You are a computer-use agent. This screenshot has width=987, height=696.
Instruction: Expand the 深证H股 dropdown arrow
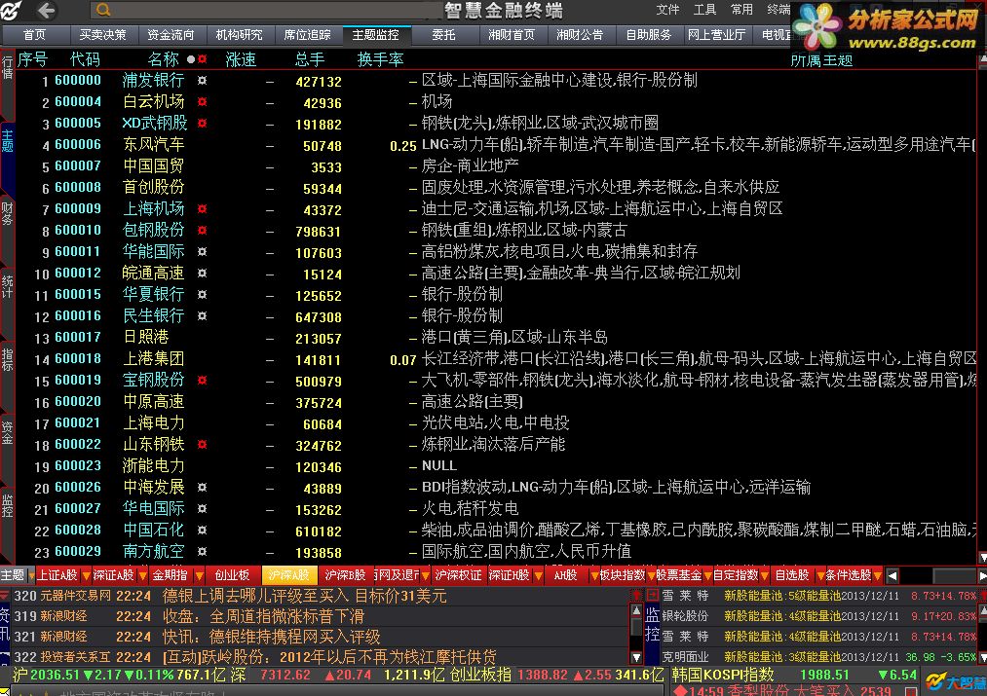point(538,575)
